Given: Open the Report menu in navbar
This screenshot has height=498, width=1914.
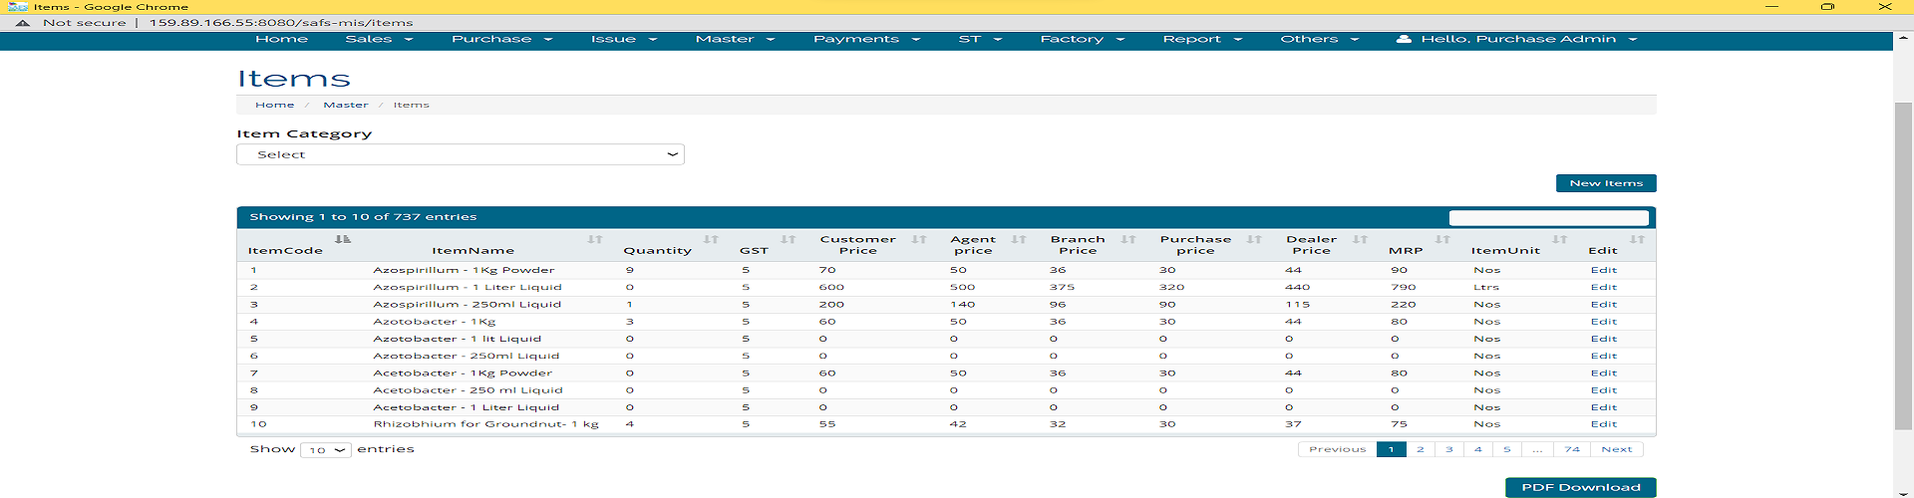Looking at the screenshot, I should 1202,39.
